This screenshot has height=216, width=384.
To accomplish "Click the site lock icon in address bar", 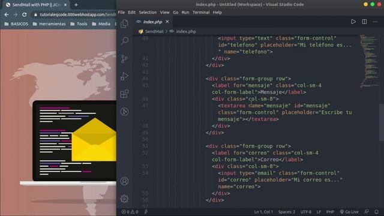I will point(35,14).
